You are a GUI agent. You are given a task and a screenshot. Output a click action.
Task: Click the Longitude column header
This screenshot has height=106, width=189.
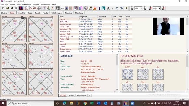88,16
